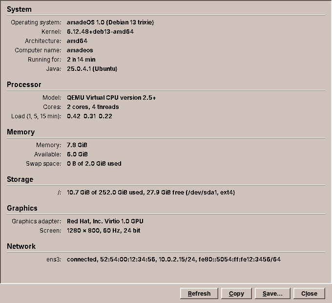Close the system information dialog
This screenshot has width=332, height=303.
[309, 293]
